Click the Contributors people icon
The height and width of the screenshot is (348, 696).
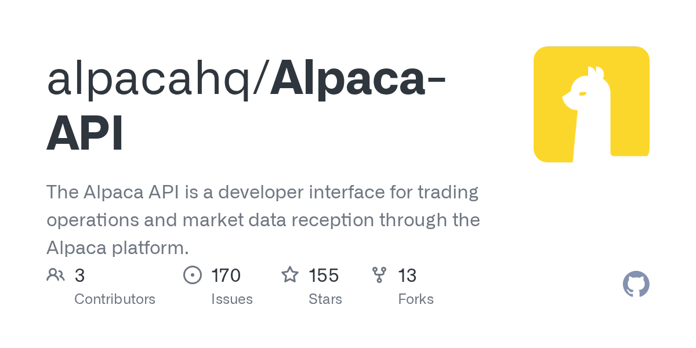56,275
